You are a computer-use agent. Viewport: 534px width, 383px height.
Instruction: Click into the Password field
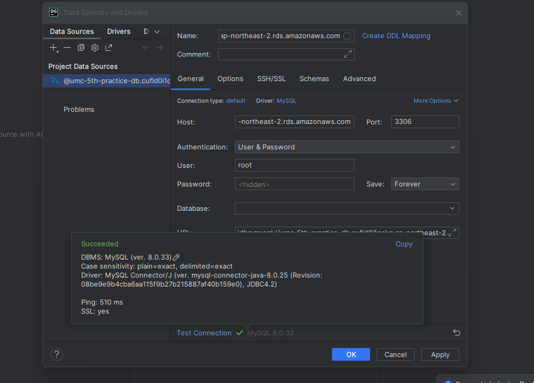pos(294,184)
